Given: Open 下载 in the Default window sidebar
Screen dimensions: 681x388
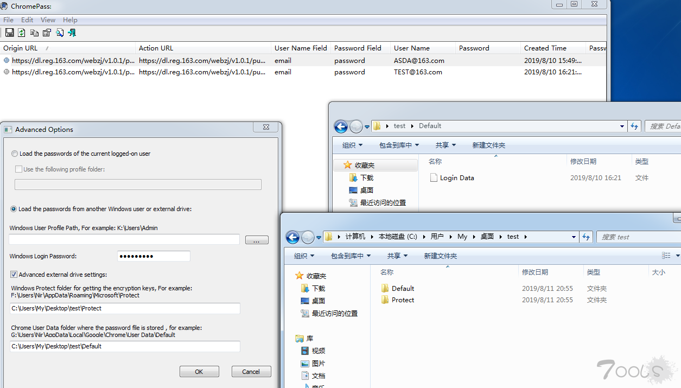Looking at the screenshot, I should coord(367,178).
